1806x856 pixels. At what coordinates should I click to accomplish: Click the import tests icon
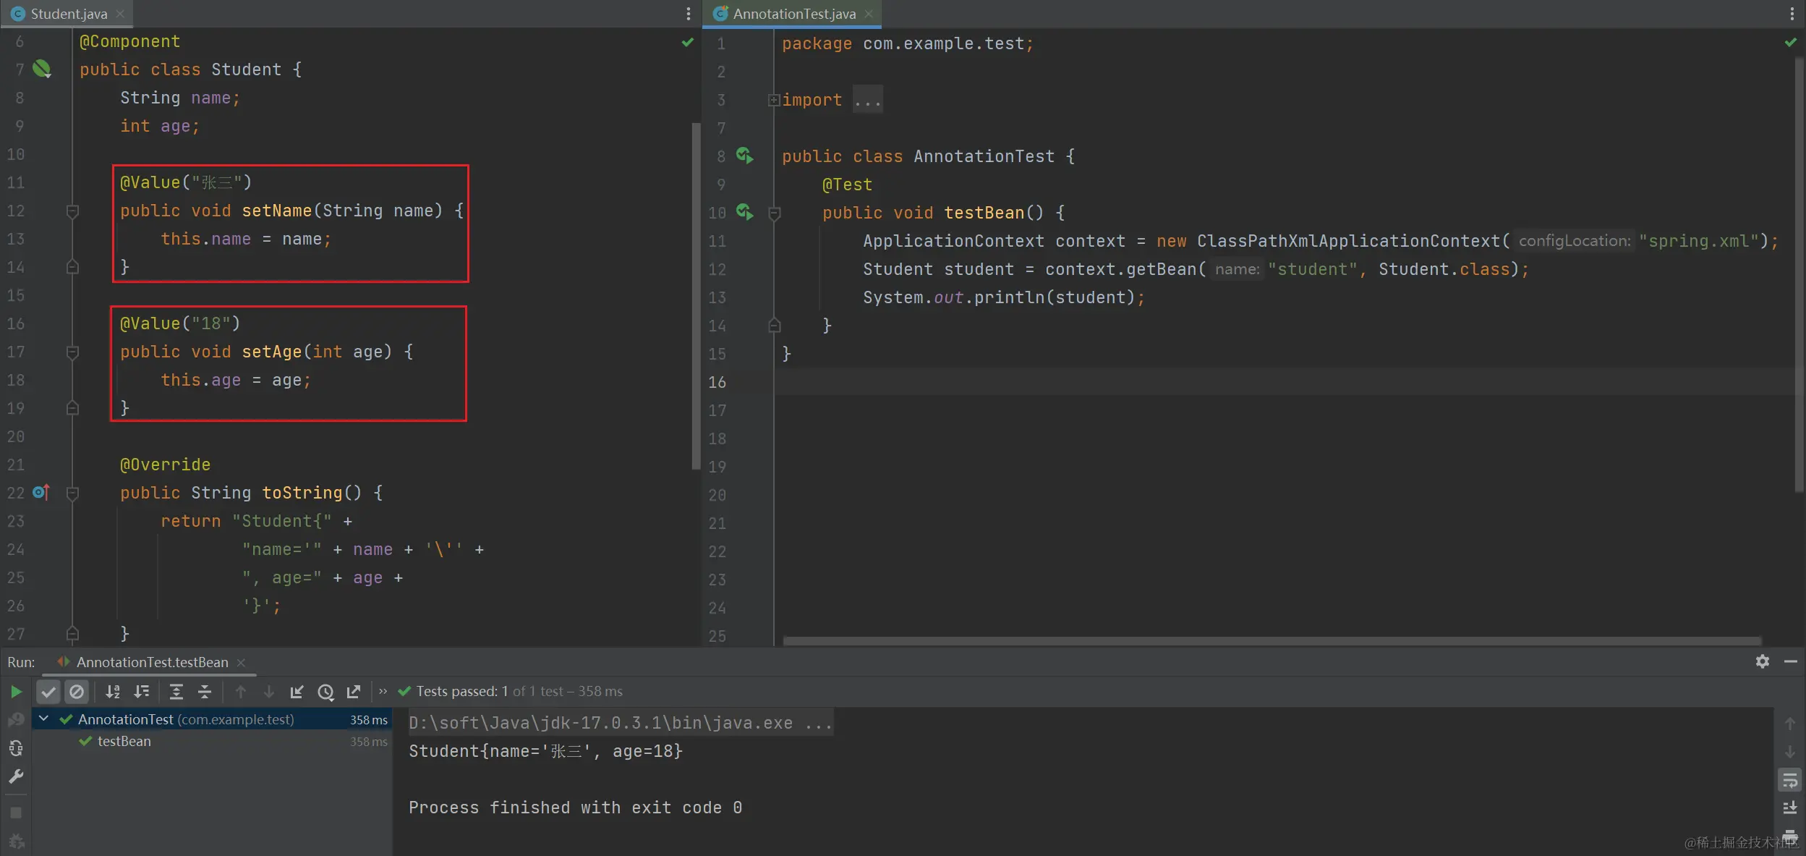tap(297, 692)
